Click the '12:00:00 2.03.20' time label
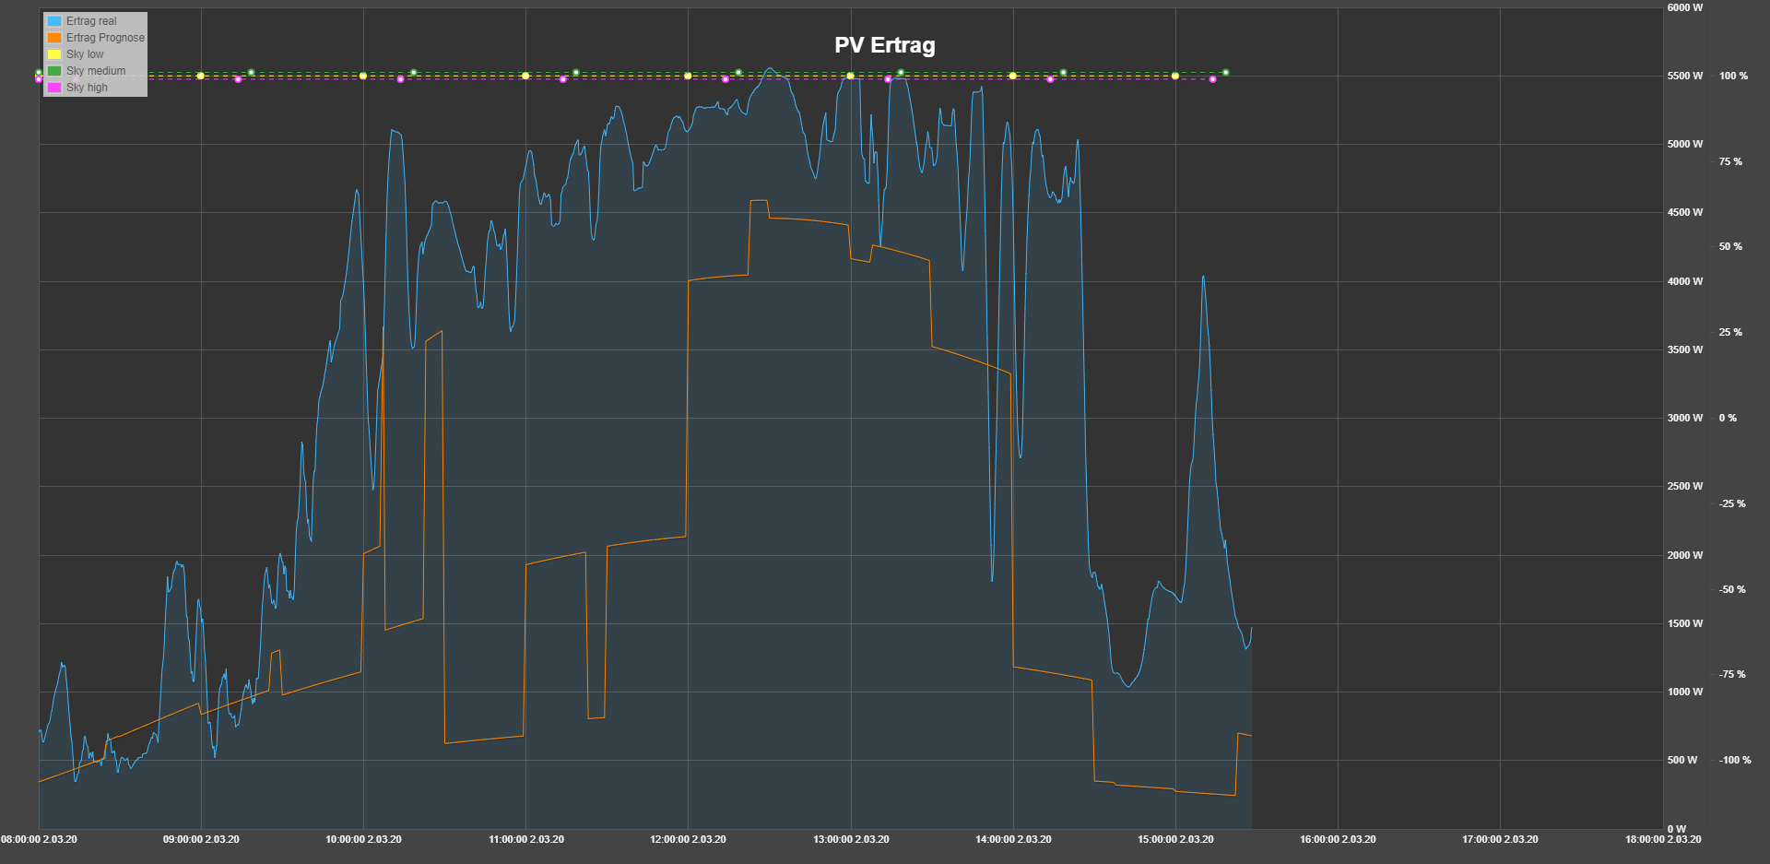1770x864 pixels. point(688,839)
